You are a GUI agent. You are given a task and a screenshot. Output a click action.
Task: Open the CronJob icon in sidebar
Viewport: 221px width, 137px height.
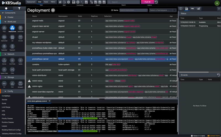[x=20, y=38]
